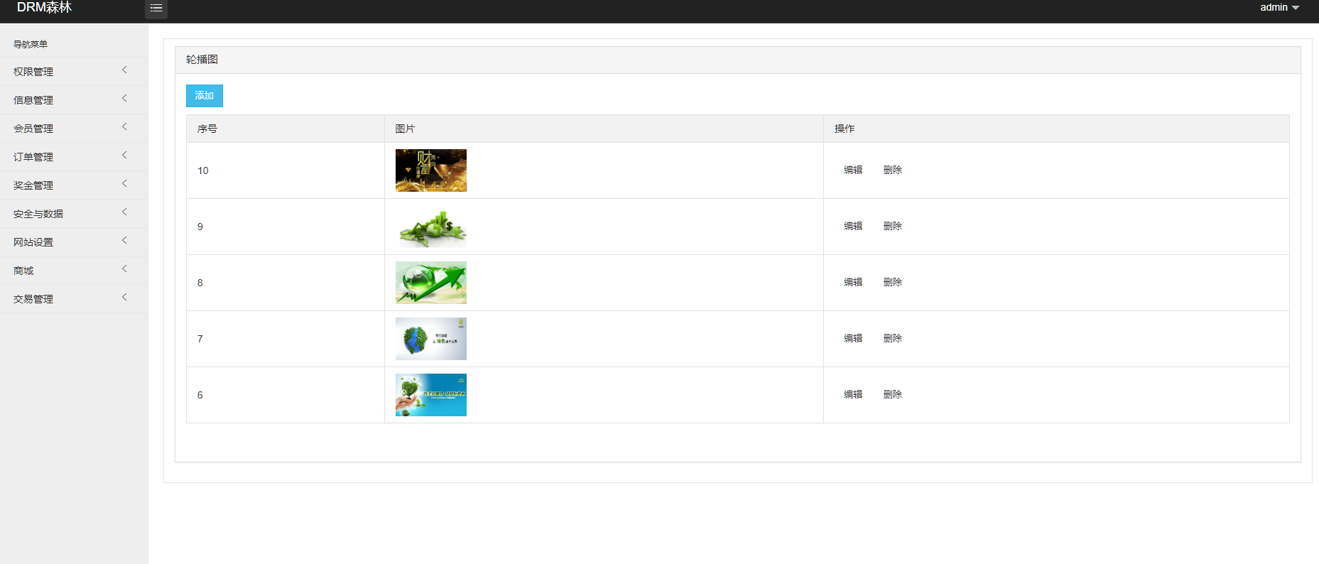The width and height of the screenshot is (1319, 564).
Task: Delete carousel item number 8
Action: [x=893, y=282]
